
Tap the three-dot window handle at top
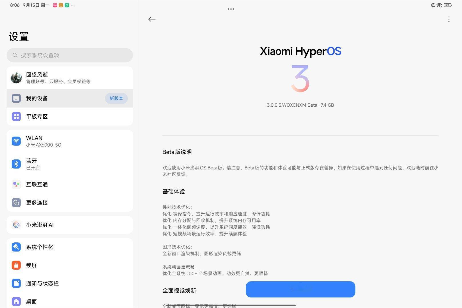pyautogui.click(x=231, y=9)
